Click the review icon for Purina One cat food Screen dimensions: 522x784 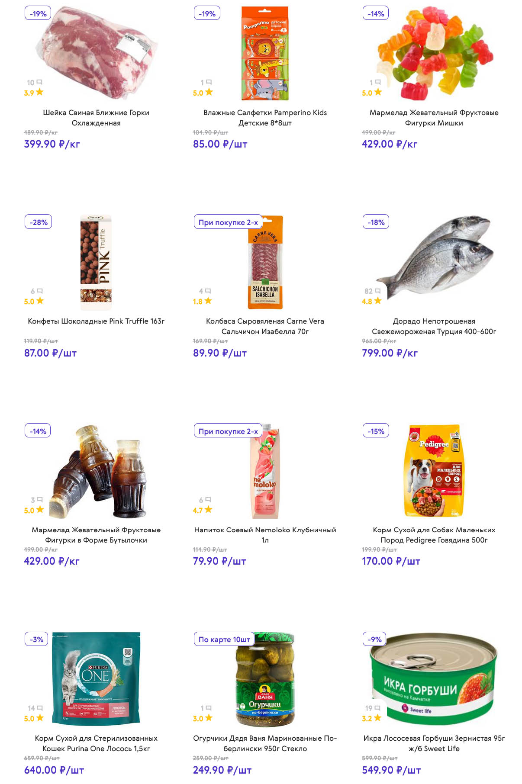click(x=40, y=708)
